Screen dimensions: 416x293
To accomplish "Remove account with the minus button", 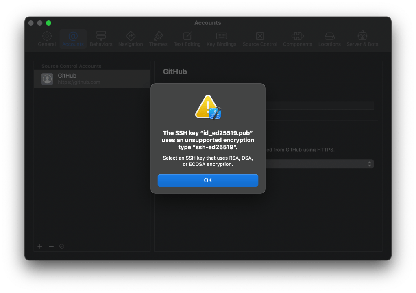I will click(51, 246).
